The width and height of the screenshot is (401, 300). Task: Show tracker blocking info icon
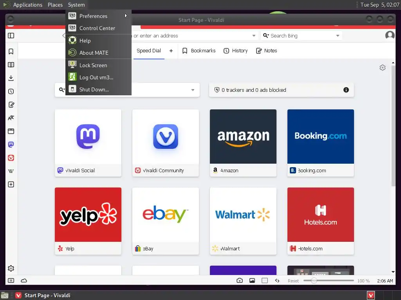click(x=346, y=90)
